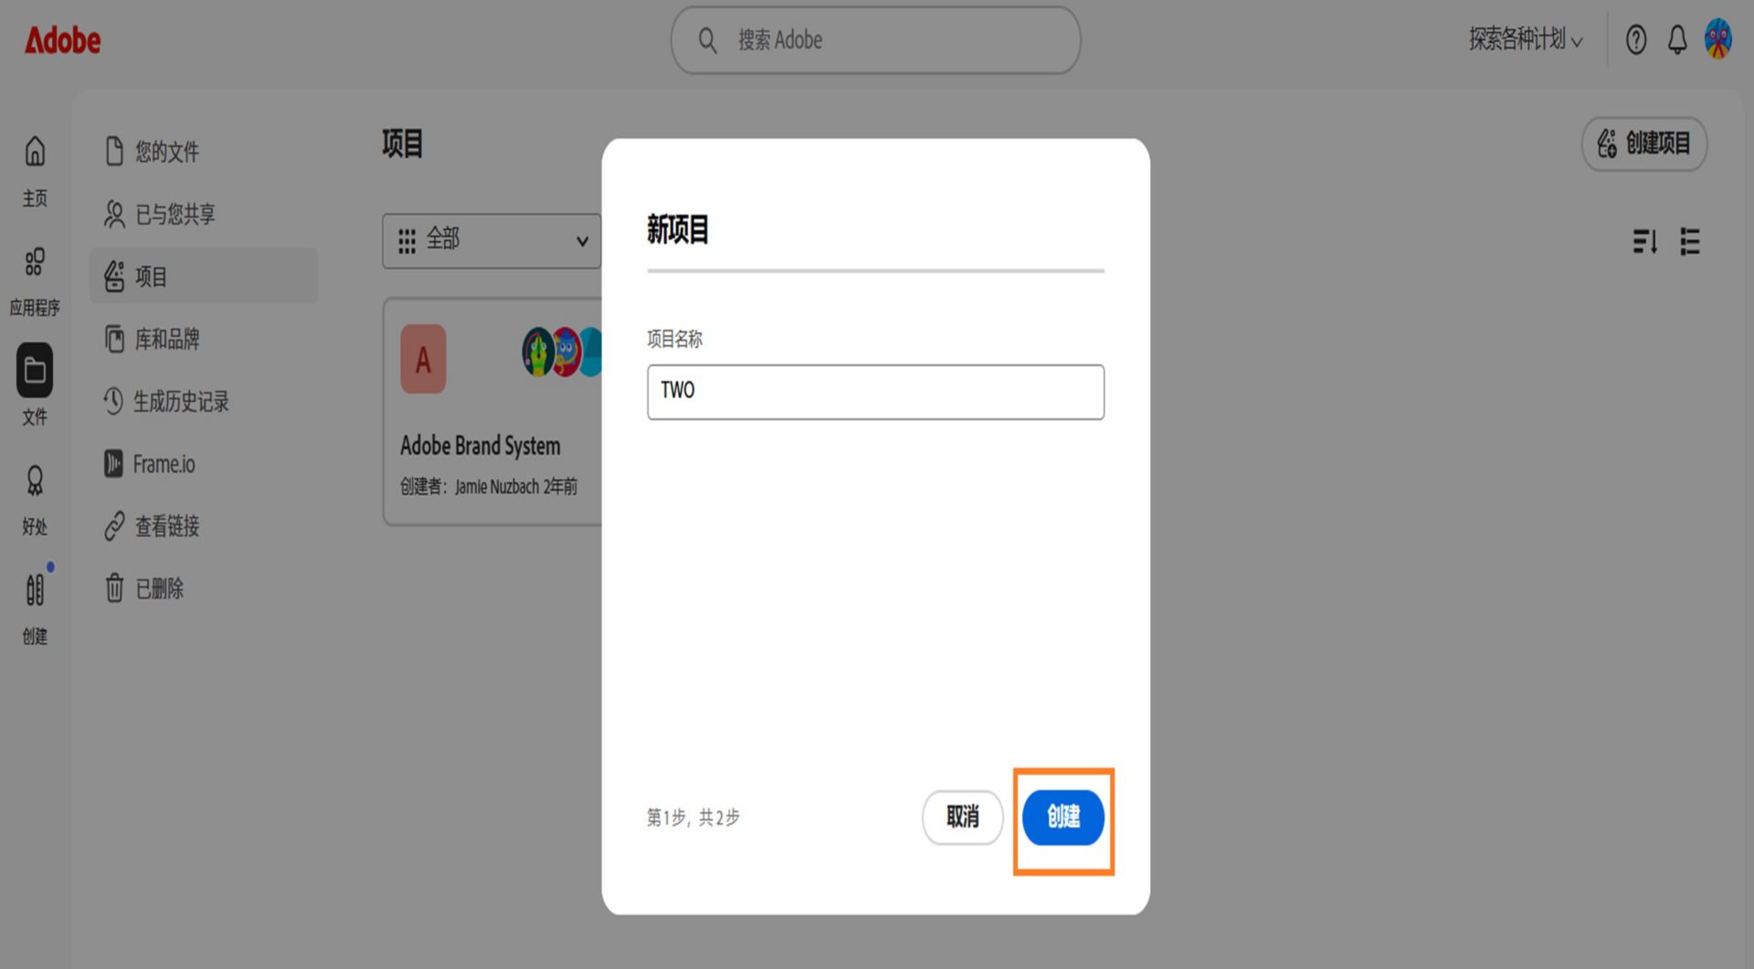Select 项目 in sidebar
This screenshot has width=1754, height=969.
coord(204,276)
